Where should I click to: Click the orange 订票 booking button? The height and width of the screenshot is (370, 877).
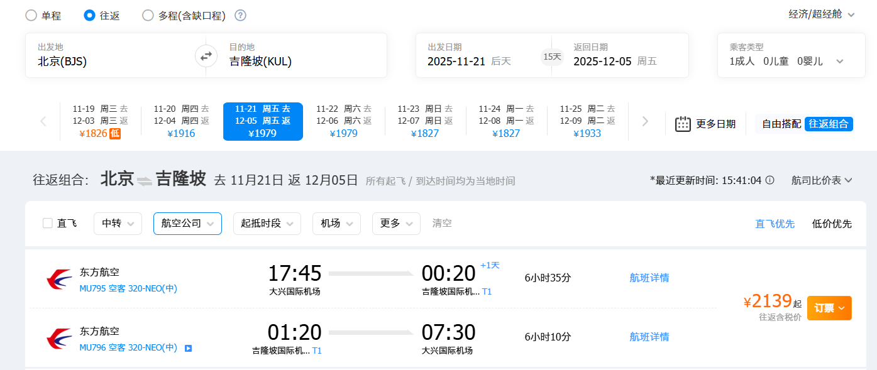pos(829,308)
